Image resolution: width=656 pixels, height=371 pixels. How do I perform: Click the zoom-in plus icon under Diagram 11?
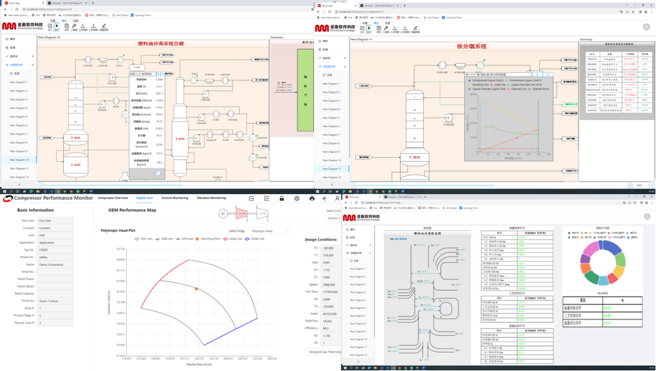[x=630, y=185]
